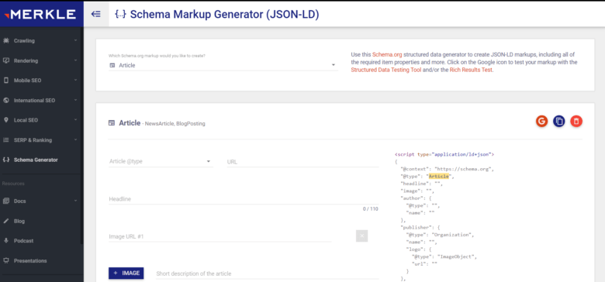Click the script type line in code
The width and height of the screenshot is (605, 282).
pyautogui.click(x=444, y=154)
